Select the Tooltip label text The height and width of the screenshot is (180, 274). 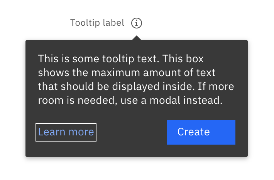[x=97, y=23]
